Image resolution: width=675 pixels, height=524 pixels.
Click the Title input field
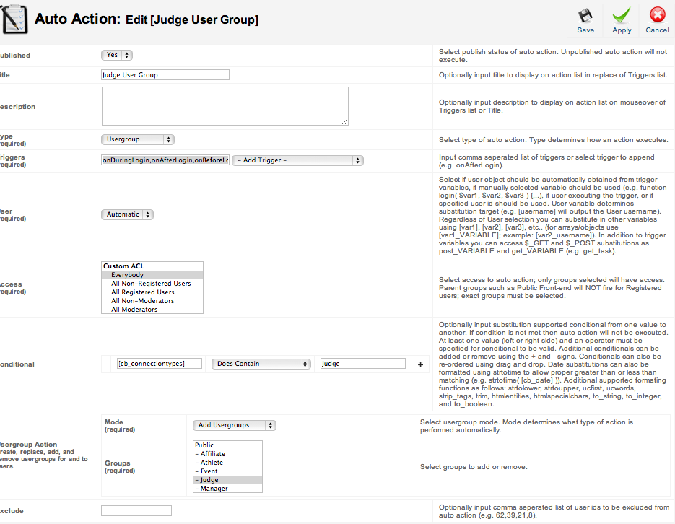click(x=165, y=75)
